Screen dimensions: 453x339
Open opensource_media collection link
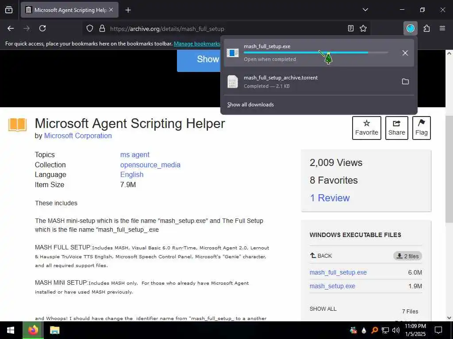point(150,165)
